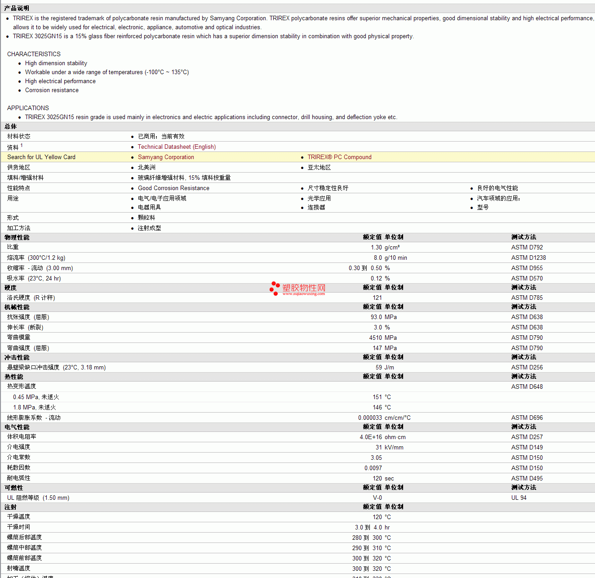Click the 总体 section header

pyautogui.click(x=10, y=127)
